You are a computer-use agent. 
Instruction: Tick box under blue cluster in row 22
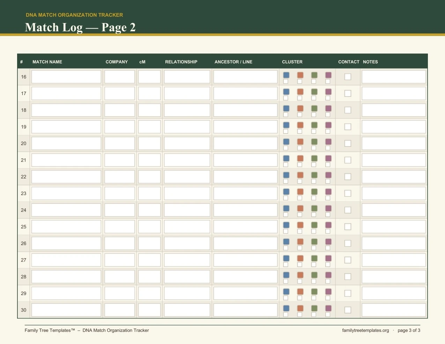point(286,181)
